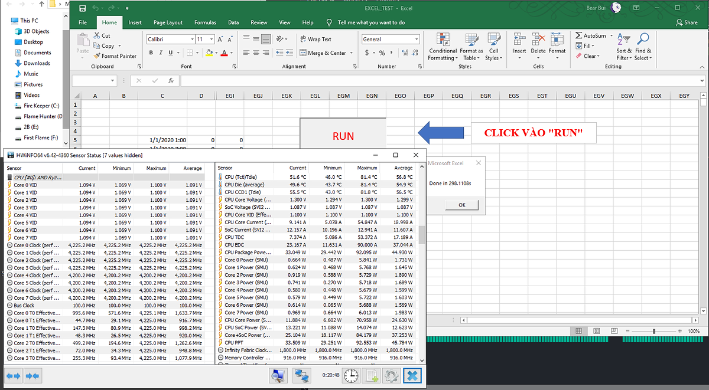Select Downloads in Explorer sidebar
This screenshot has height=390, width=709.
(37, 63)
